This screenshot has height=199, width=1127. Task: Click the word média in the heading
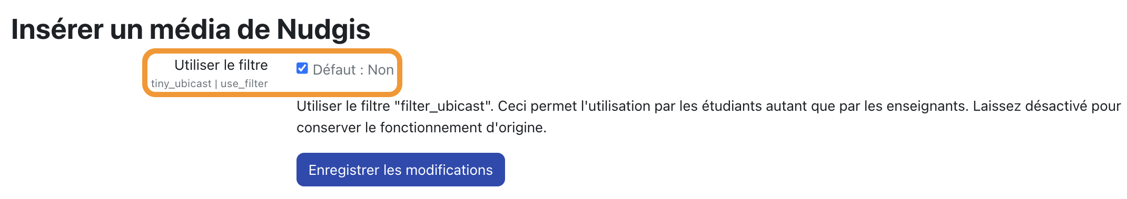(190, 29)
